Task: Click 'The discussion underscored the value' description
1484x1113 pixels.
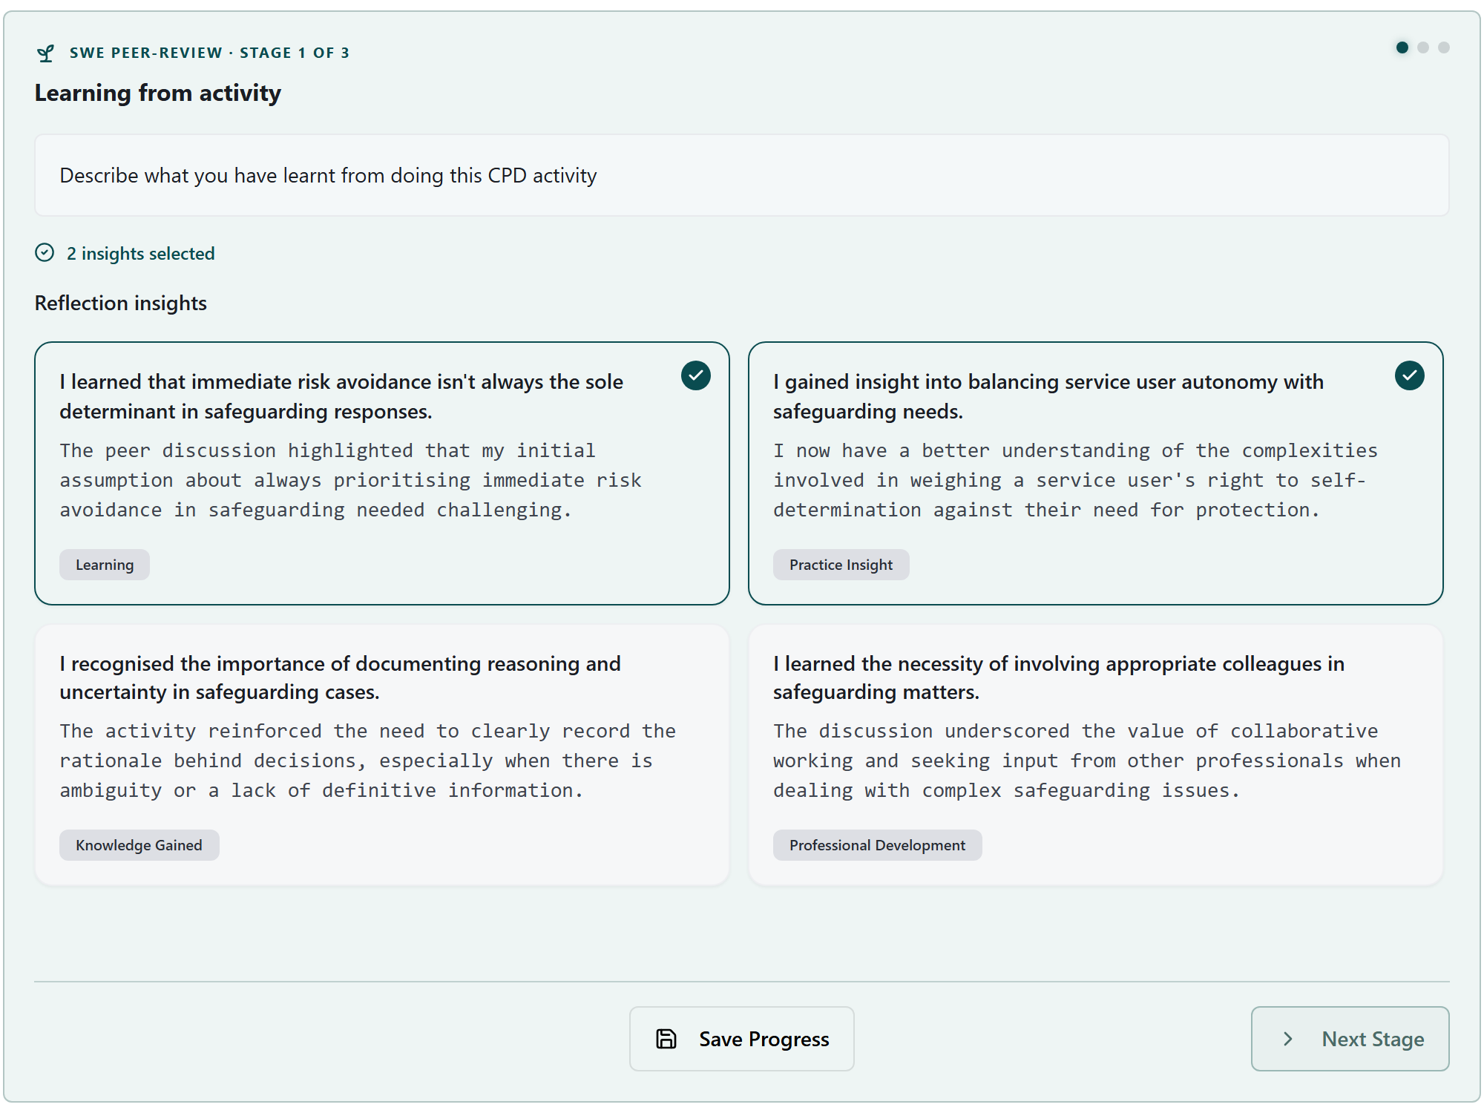Action: click(1087, 761)
